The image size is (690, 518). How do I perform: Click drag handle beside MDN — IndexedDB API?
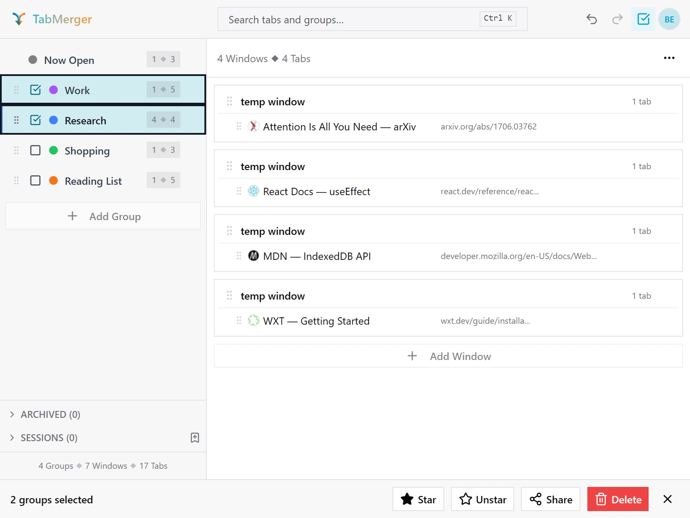click(x=239, y=256)
